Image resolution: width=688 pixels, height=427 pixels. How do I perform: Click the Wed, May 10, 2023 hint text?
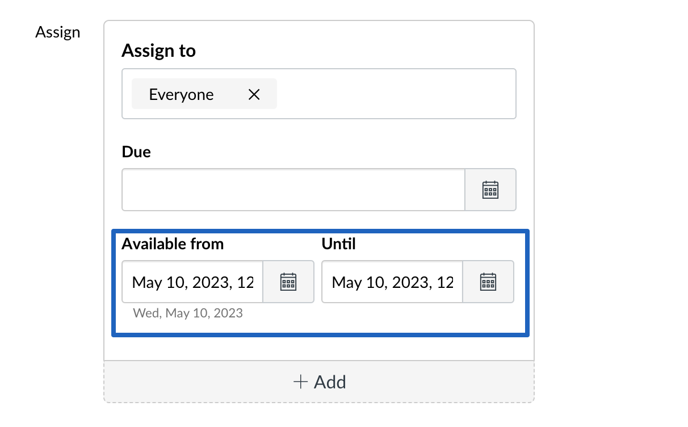point(188,313)
